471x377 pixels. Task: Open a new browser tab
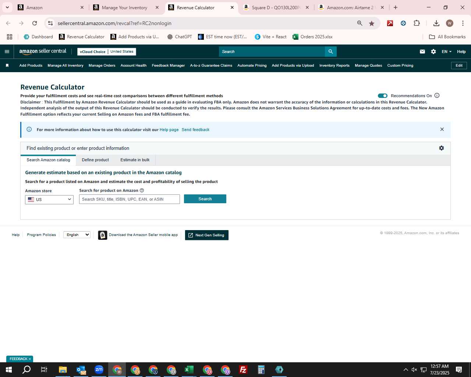coord(396,7)
